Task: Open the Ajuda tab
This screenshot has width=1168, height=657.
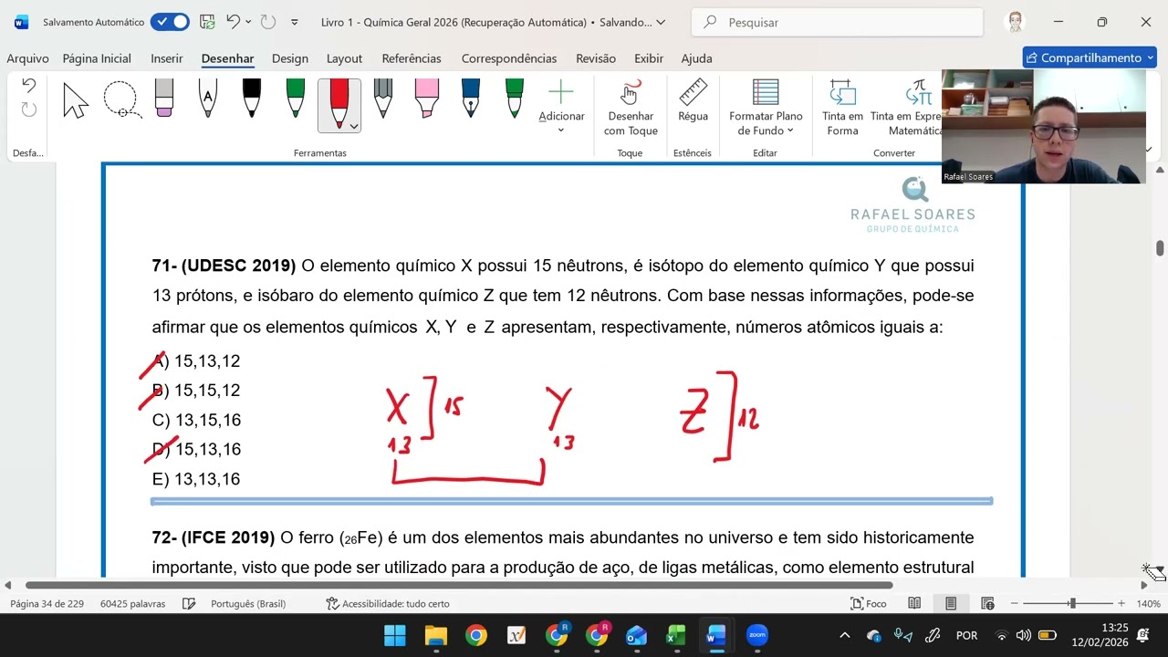Action: [696, 58]
